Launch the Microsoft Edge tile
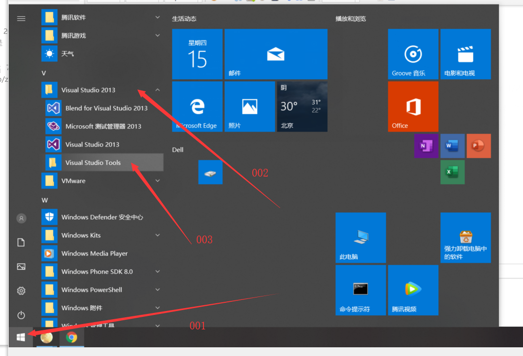Viewport: 523px width, 356px height. coord(197,106)
